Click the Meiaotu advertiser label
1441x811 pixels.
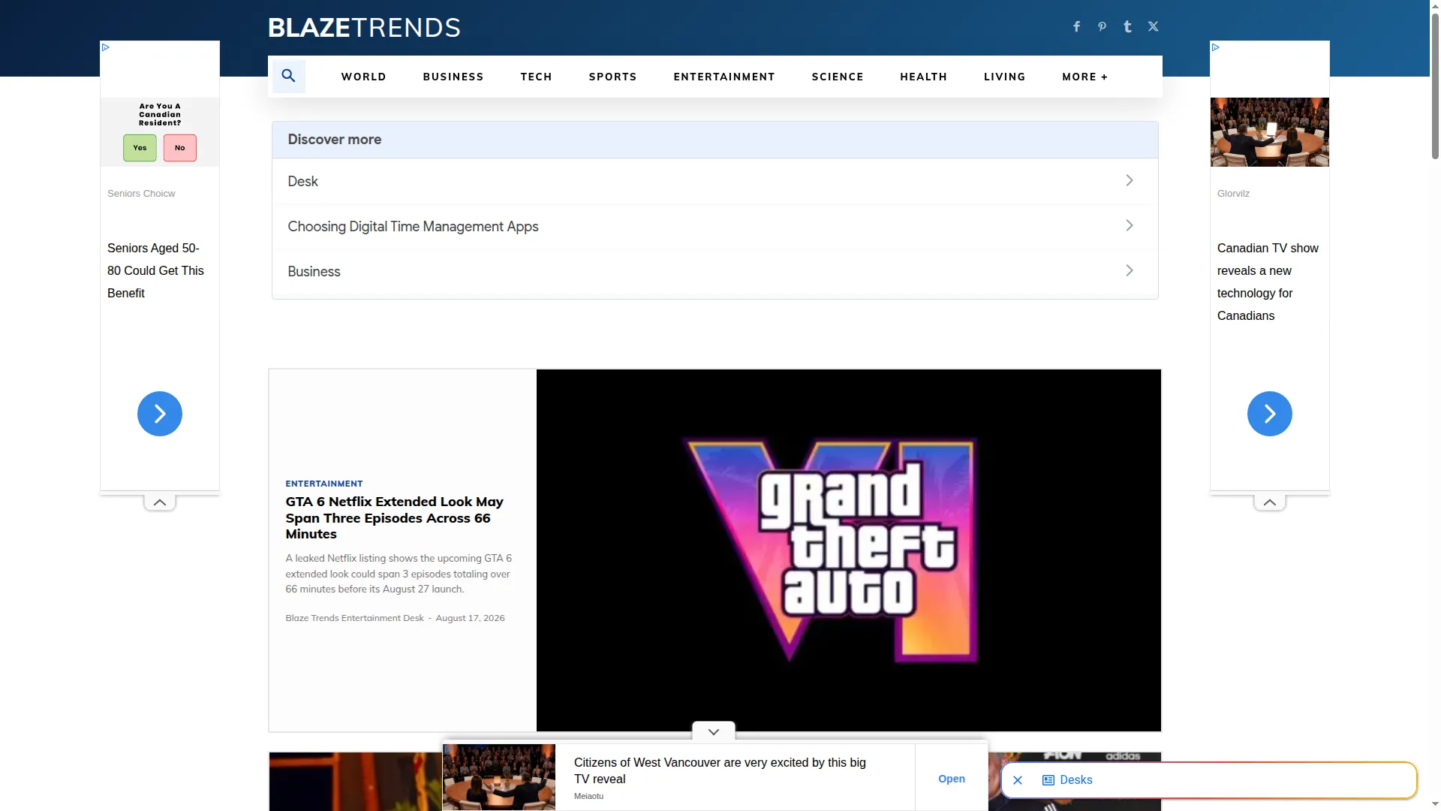click(588, 796)
